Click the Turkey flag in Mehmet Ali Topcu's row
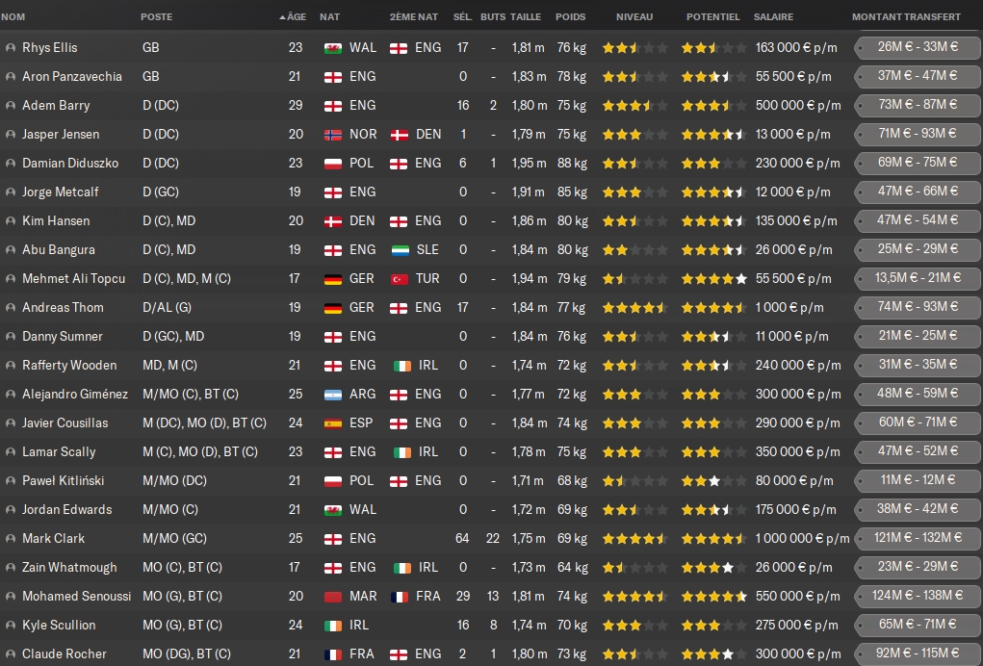 tap(400, 278)
